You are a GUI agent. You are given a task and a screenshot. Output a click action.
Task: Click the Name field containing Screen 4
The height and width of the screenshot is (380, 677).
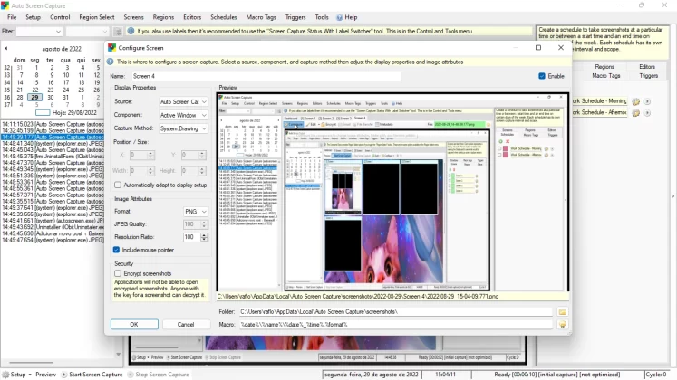click(x=266, y=76)
